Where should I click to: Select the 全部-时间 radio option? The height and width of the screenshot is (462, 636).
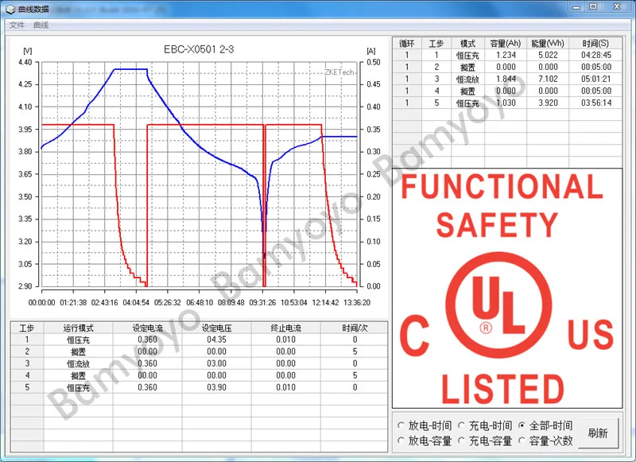click(x=545, y=425)
